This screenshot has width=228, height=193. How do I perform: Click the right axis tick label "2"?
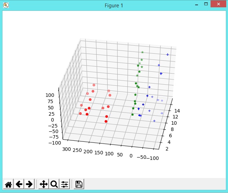click(x=167, y=149)
